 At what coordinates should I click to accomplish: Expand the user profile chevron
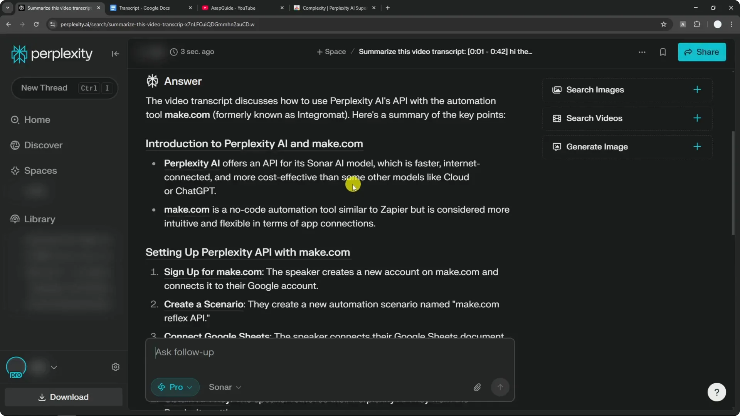(54, 367)
